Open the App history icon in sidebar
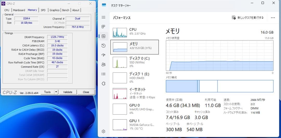This screenshot has height=138, width=281. click(103, 46)
